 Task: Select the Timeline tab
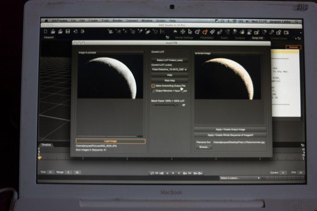pyautogui.click(x=46, y=145)
